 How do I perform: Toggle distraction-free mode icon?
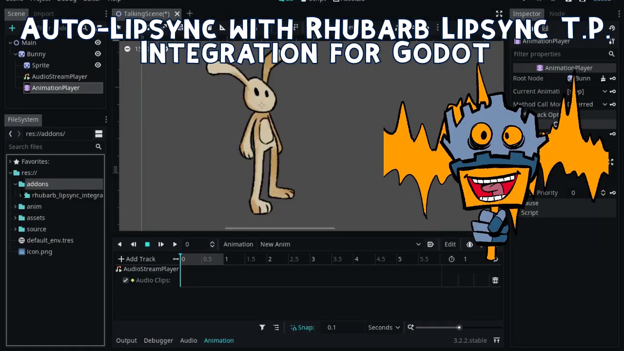(x=499, y=14)
